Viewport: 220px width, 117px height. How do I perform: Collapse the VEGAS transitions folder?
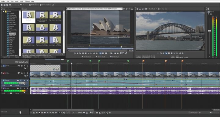point(4,12)
